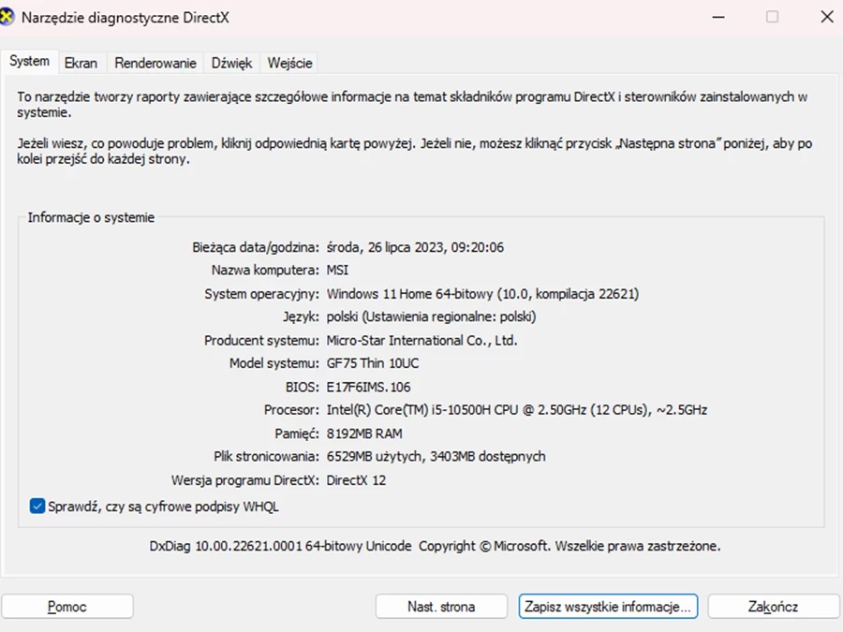Click the computer name value MSI

tap(337, 271)
